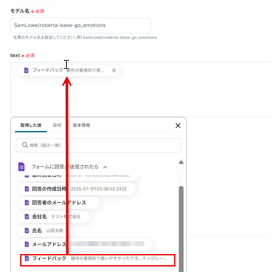Select 回答の作成日時 value
Image resolution: width=271 pixels, height=272 pixels.
77,189
